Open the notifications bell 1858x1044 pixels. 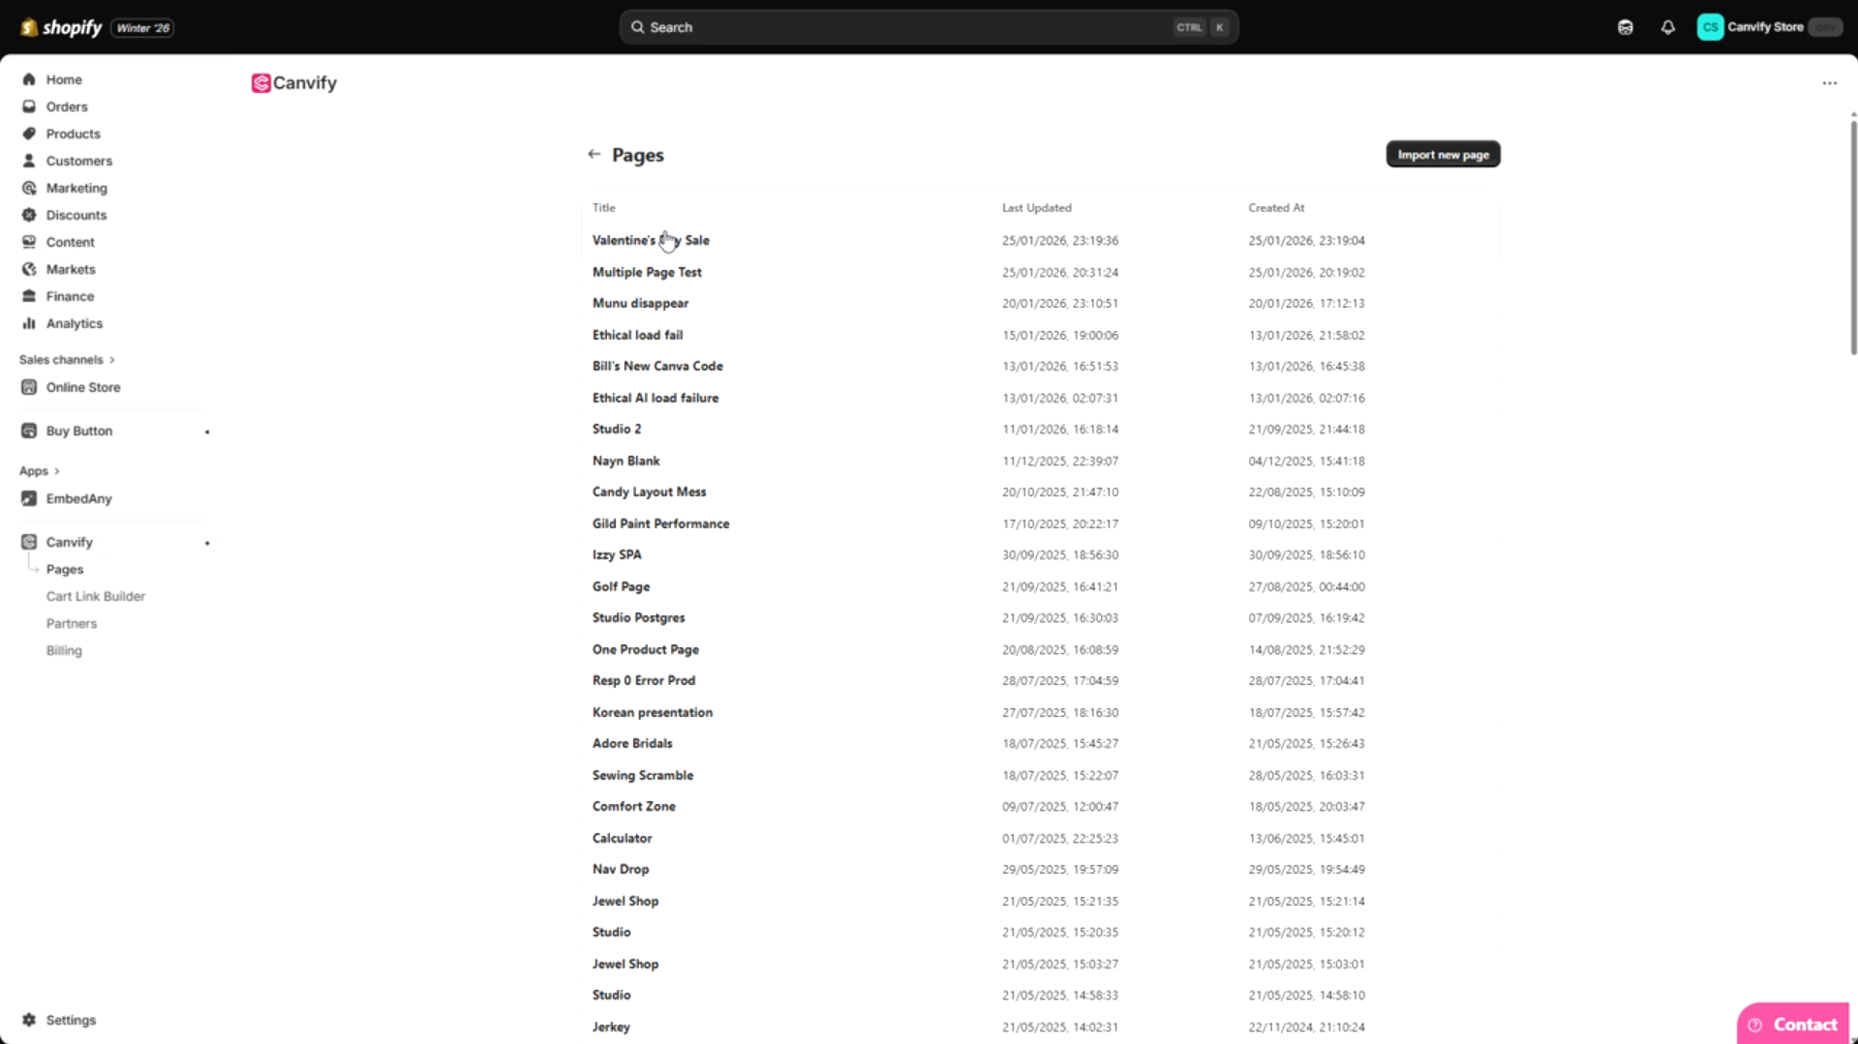coord(1667,27)
